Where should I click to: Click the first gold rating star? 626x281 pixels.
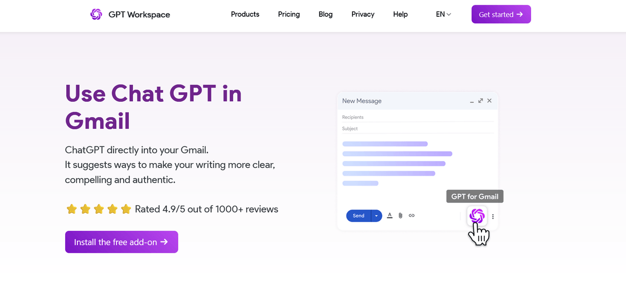(71, 209)
